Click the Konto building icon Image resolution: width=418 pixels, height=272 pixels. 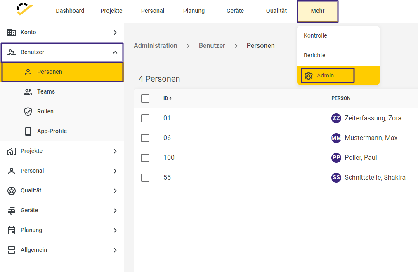coord(12,33)
